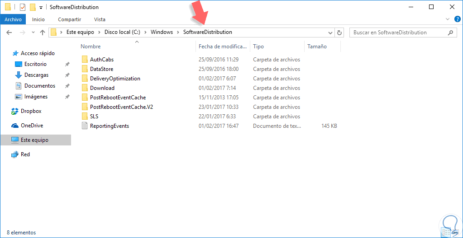Expand chevron after 'Windows' breadcrumb

(178, 32)
